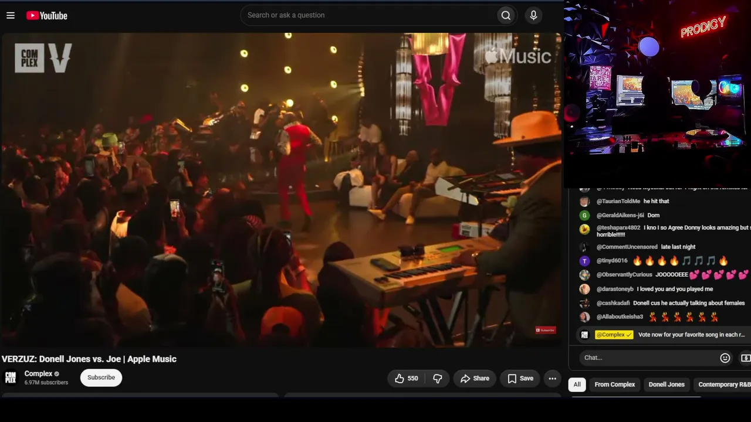Like the video with 550 likes
This screenshot has height=422, width=751.
pyautogui.click(x=406, y=379)
